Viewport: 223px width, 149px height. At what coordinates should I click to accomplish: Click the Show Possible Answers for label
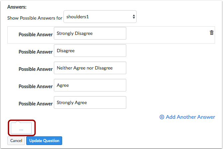[35, 18]
